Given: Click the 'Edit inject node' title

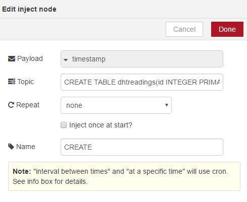Looking at the screenshot, I should [29, 9].
